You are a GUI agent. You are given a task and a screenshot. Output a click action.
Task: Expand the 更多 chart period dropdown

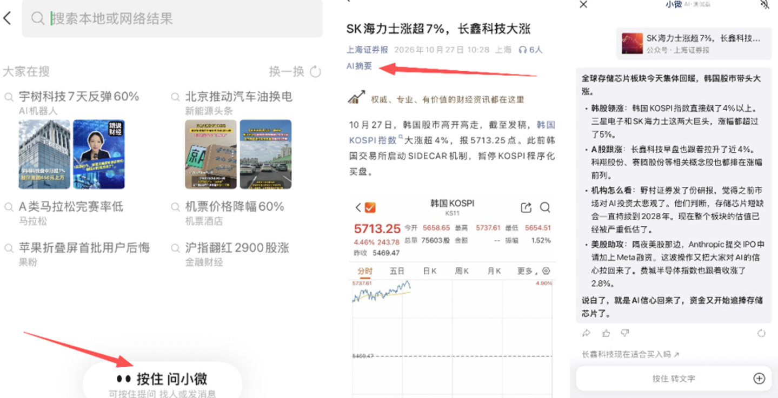[528, 271]
